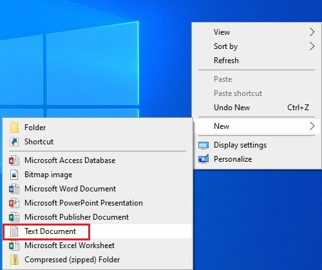This screenshot has width=322, height=270.
Task: Create a new Microsoft Word Document
Action: coord(97,189)
